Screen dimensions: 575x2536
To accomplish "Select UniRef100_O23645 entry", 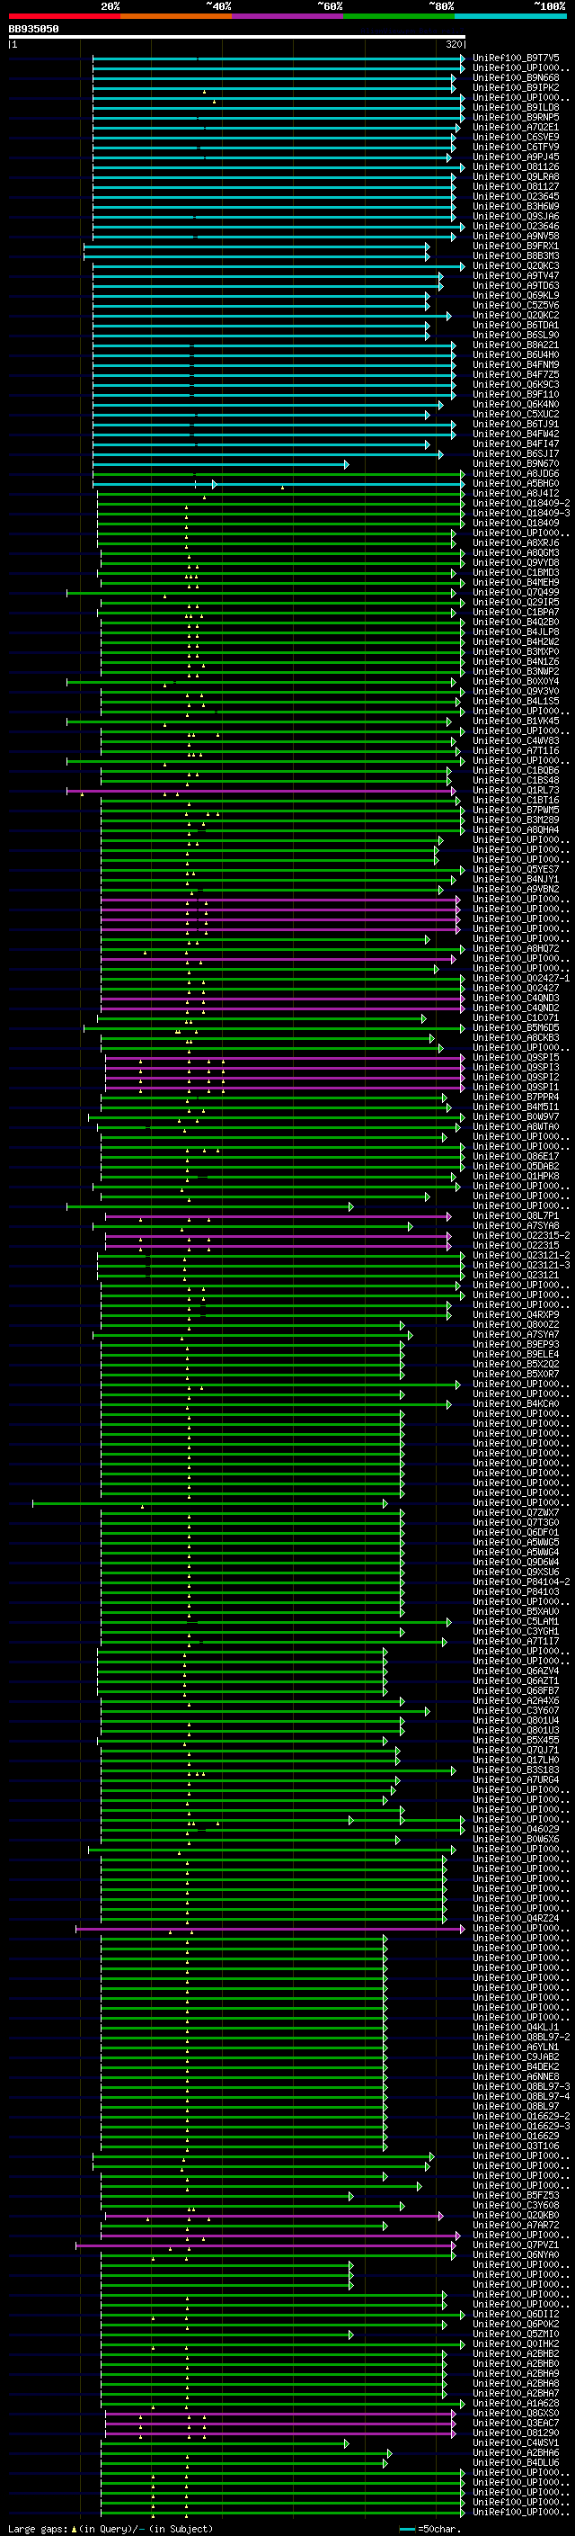I will point(516,197).
